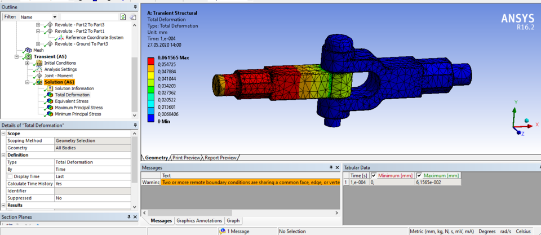541x235 pixels.
Task: Toggle the Minimum [mm] column checkbox
Action: [x=374, y=175]
